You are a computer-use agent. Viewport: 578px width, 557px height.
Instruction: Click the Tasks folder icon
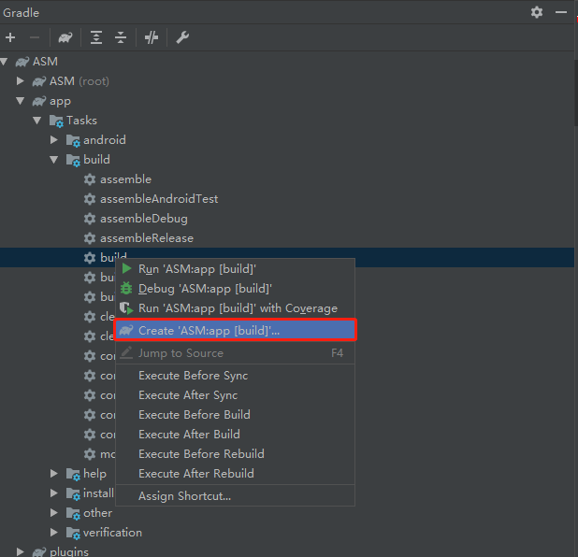coord(56,121)
